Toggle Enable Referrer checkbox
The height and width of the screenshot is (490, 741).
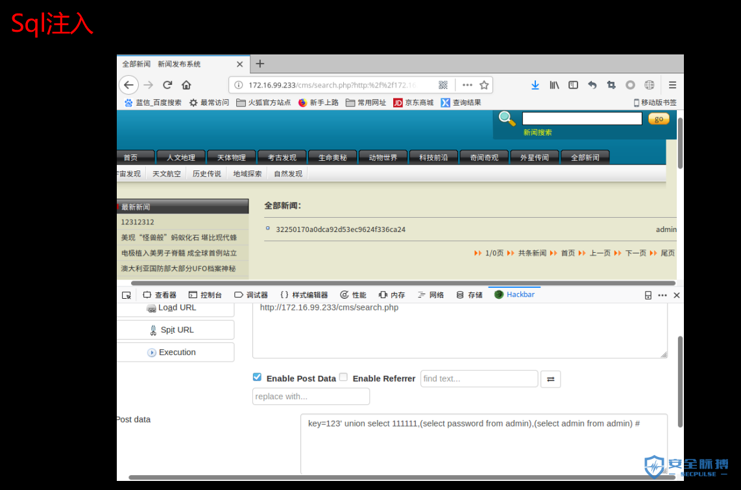click(x=343, y=377)
